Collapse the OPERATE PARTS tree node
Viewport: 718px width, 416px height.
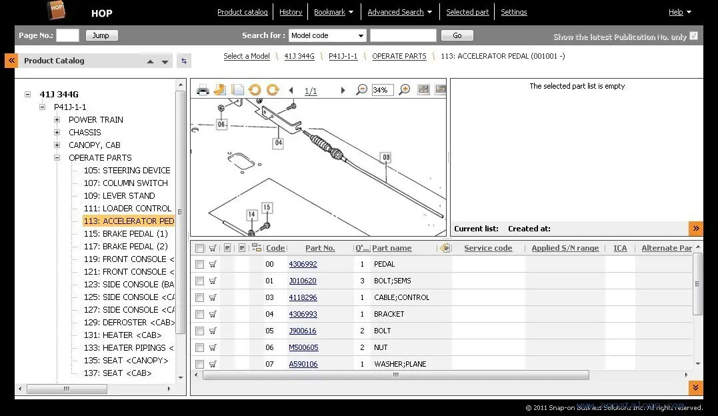click(x=57, y=157)
